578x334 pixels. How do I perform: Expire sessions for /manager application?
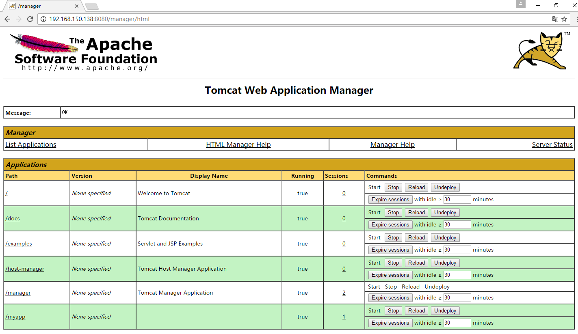point(390,297)
